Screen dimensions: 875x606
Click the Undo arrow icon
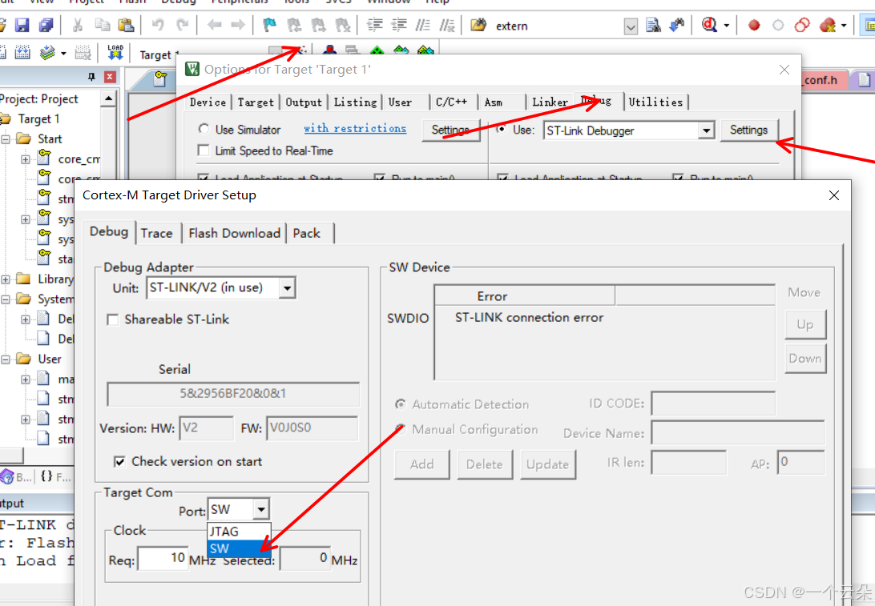coord(158,25)
